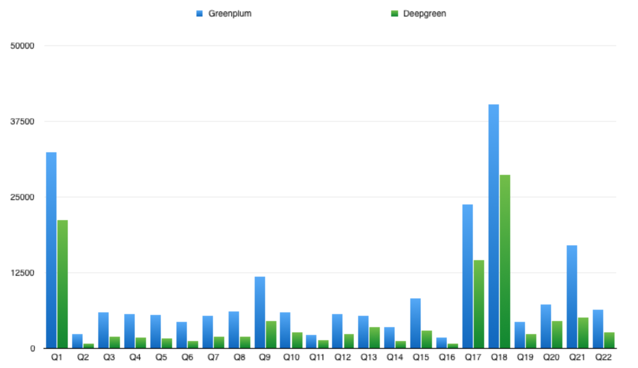Select the Q20 x-axis label
Image resolution: width=638 pixels, height=368 pixels.
pos(552,357)
